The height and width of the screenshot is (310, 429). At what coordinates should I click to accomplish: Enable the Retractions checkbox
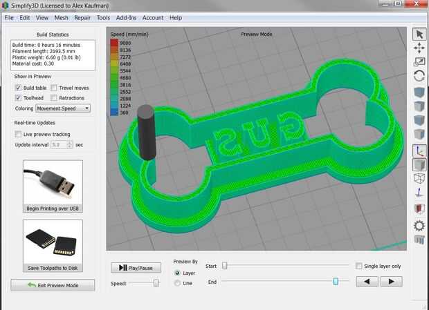click(x=54, y=97)
